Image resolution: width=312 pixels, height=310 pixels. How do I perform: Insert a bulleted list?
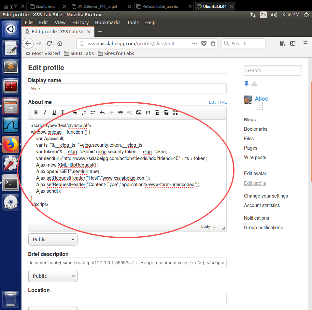point(93,112)
